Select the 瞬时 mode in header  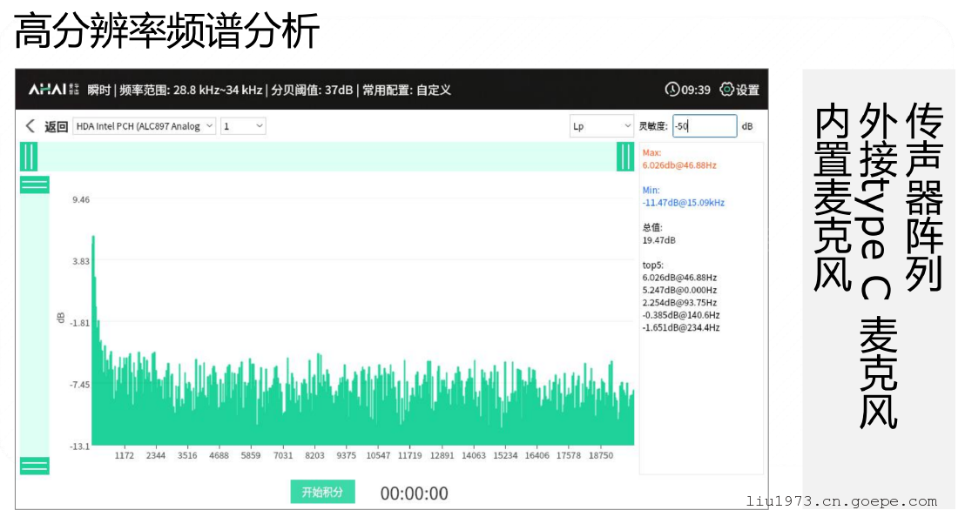click(x=99, y=90)
